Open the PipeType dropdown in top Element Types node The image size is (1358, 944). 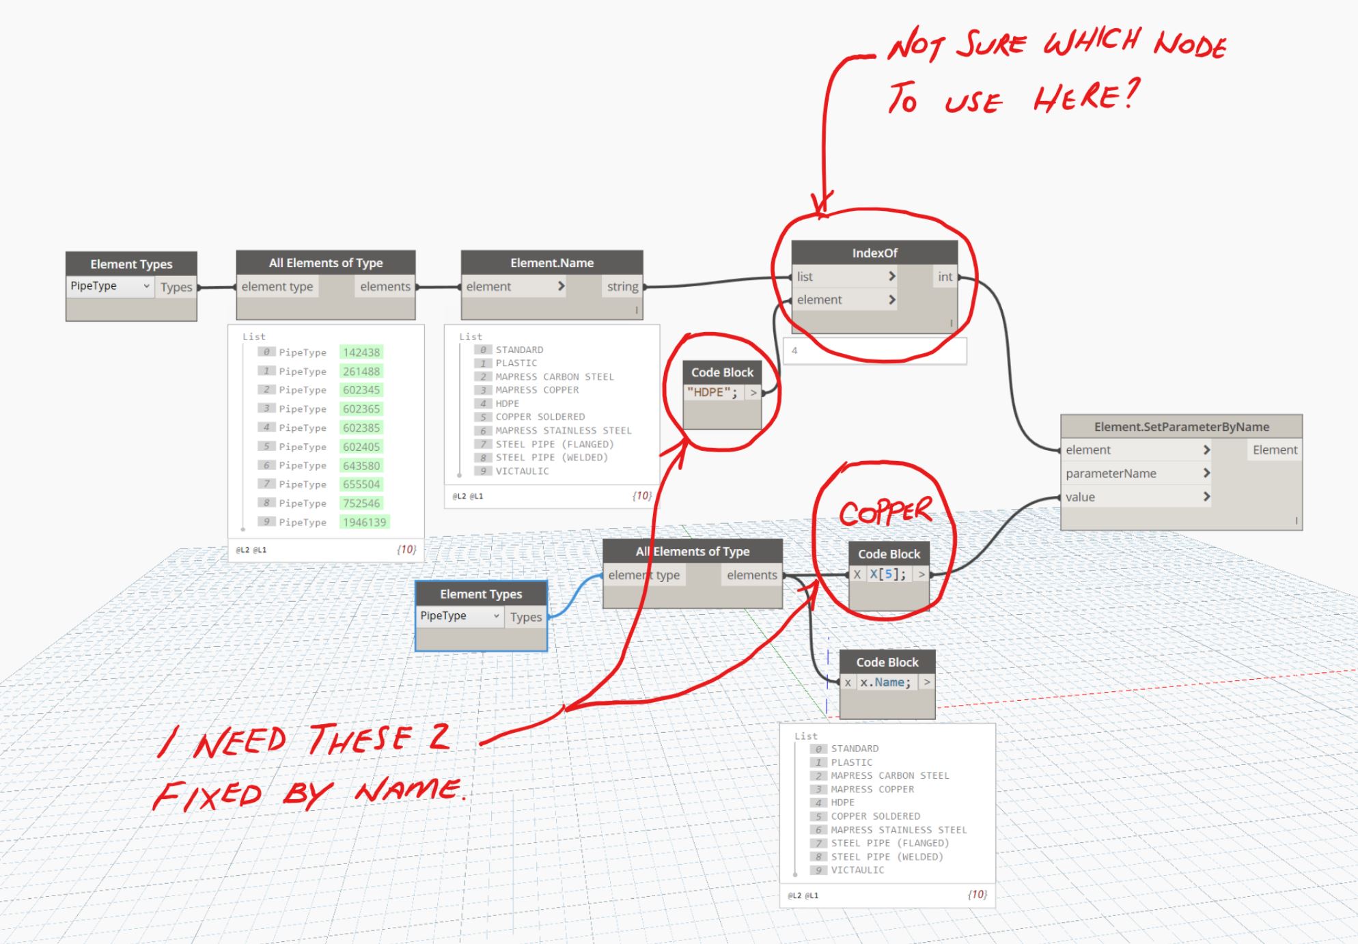(110, 286)
